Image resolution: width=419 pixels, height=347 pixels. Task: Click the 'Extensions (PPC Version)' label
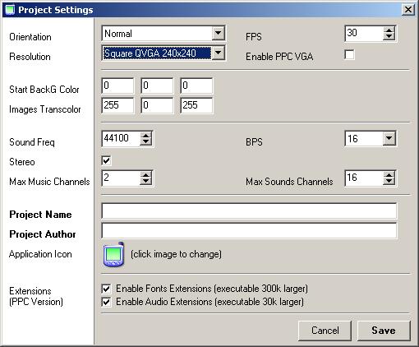36,296
